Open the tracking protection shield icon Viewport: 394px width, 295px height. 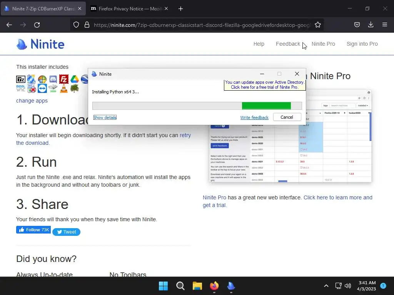tap(76, 25)
